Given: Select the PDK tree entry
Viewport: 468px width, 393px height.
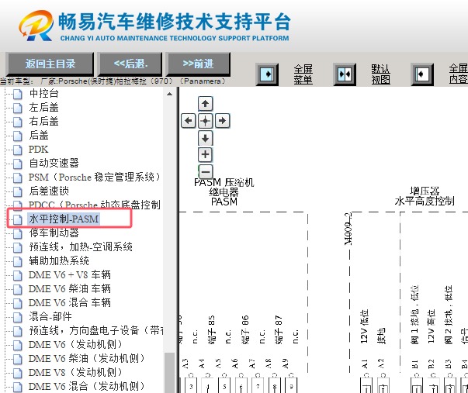Looking at the screenshot, I should [38, 149].
